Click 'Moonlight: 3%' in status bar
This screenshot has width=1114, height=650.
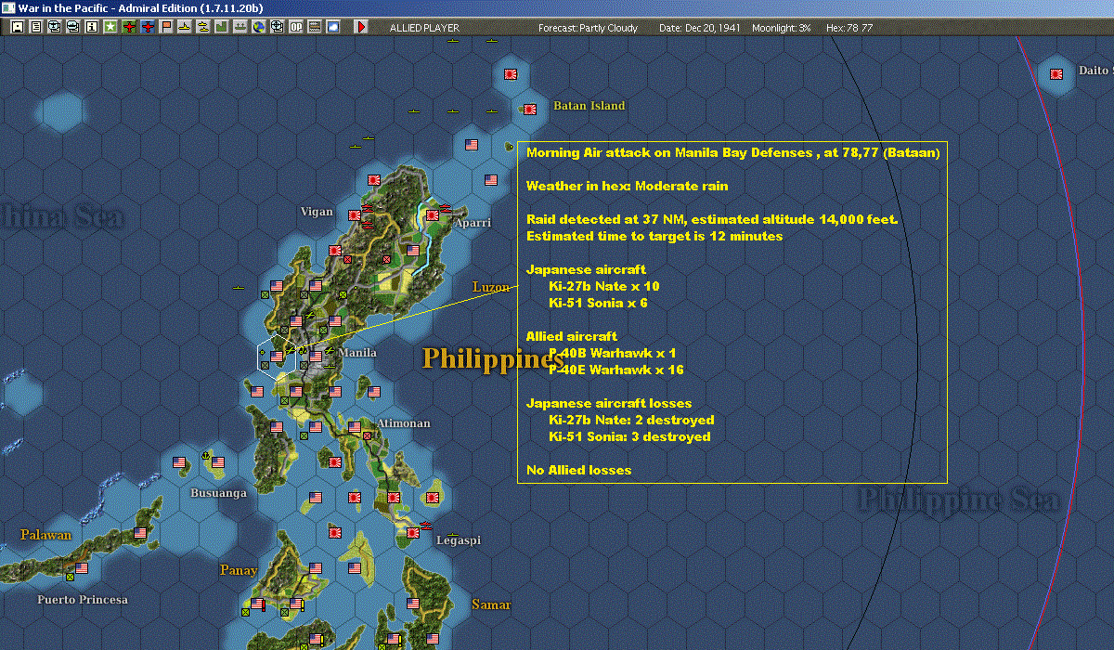[x=782, y=28]
